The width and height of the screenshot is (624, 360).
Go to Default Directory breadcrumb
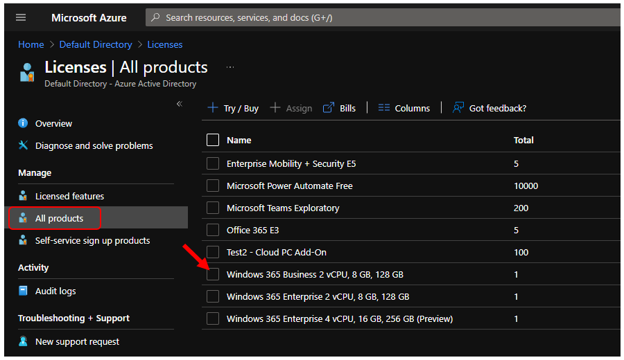click(x=96, y=44)
